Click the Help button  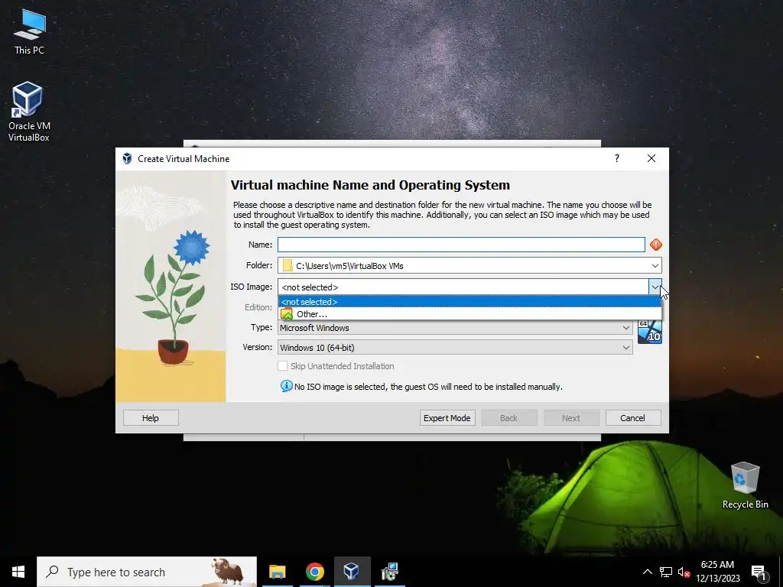pyautogui.click(x=151, y=418)
